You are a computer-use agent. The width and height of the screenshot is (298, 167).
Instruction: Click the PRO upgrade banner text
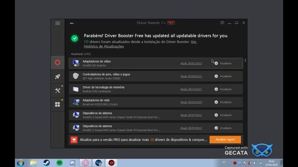pos(143,140)
